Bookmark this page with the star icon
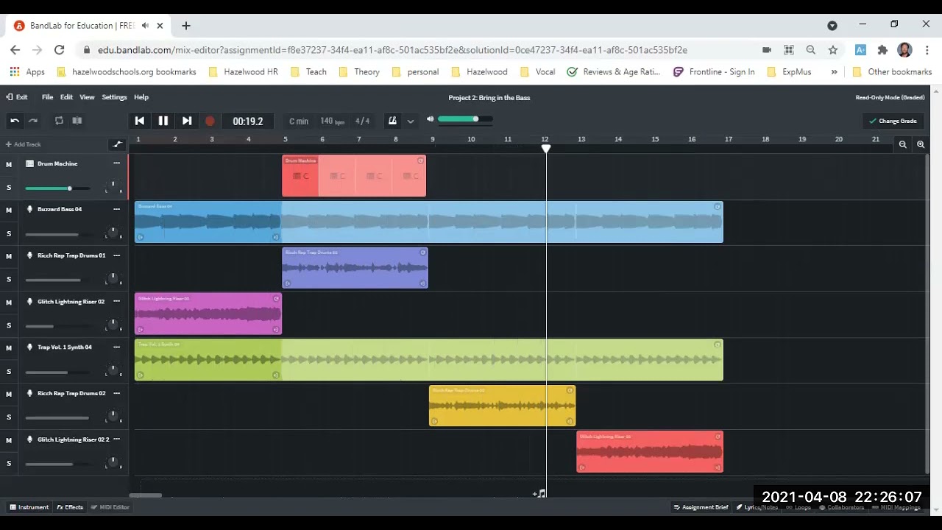The image size is (942, 530). (833, 49)
